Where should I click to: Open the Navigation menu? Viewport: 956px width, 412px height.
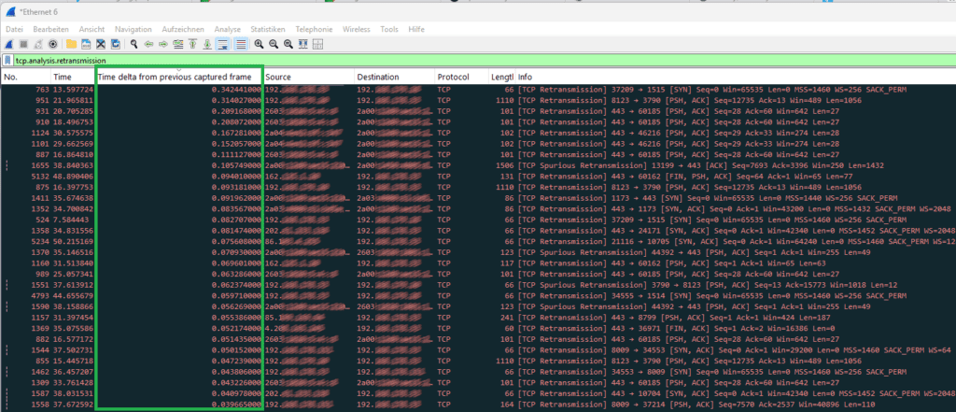[133, 29]
